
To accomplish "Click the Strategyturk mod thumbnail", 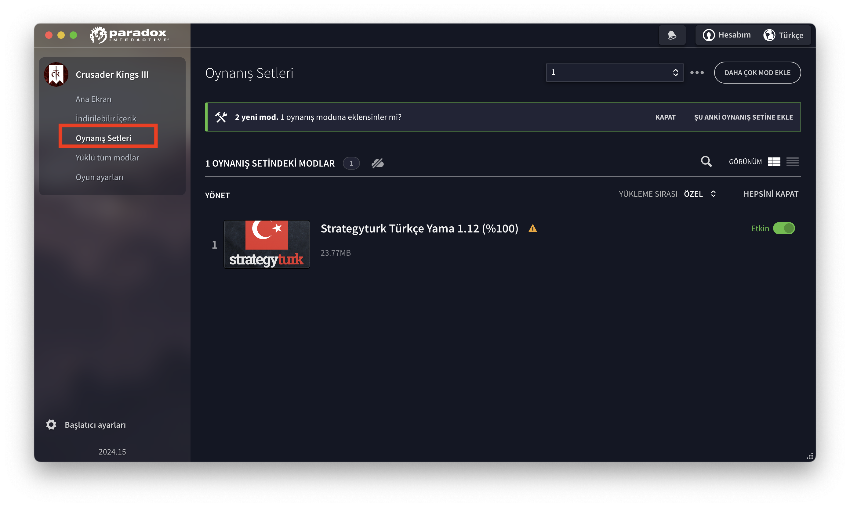I will pyautogui.click(x=267, y=244).
